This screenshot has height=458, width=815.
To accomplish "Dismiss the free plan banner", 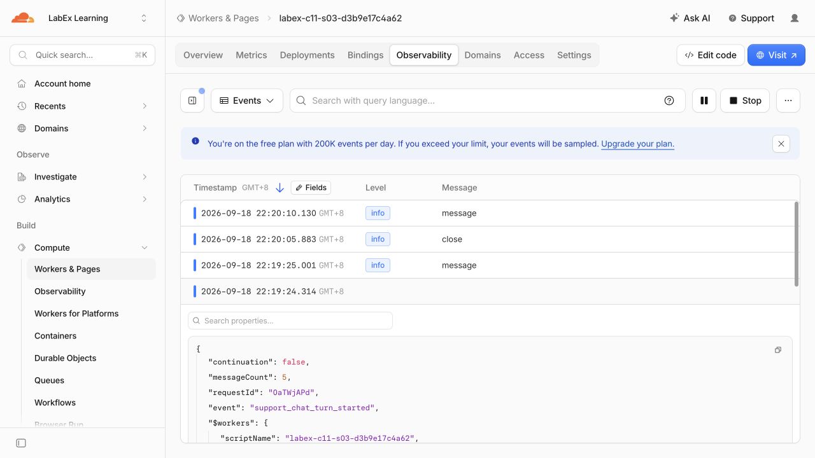I will (x=781, y=144).
